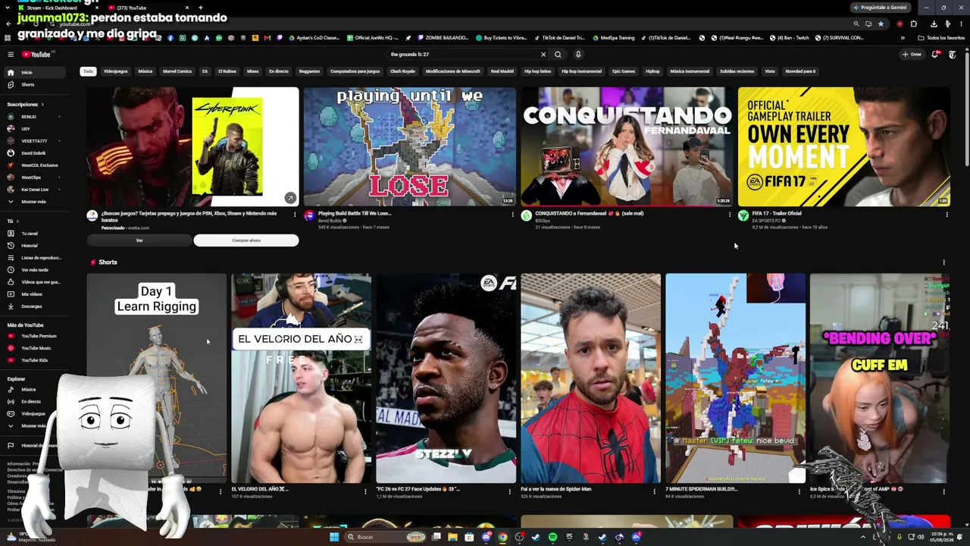Open the Day 1 Learn Rigging short
Viewport: 970px width, 546px height.
[156, 378]
